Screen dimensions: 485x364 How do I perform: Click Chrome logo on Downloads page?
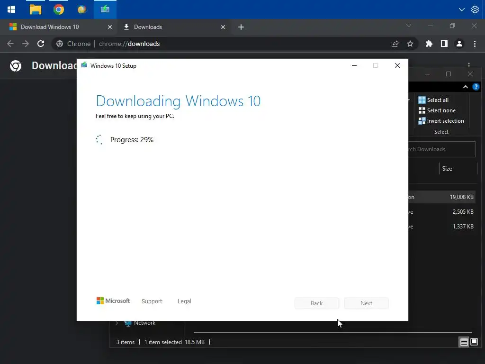tap(16, 65)
